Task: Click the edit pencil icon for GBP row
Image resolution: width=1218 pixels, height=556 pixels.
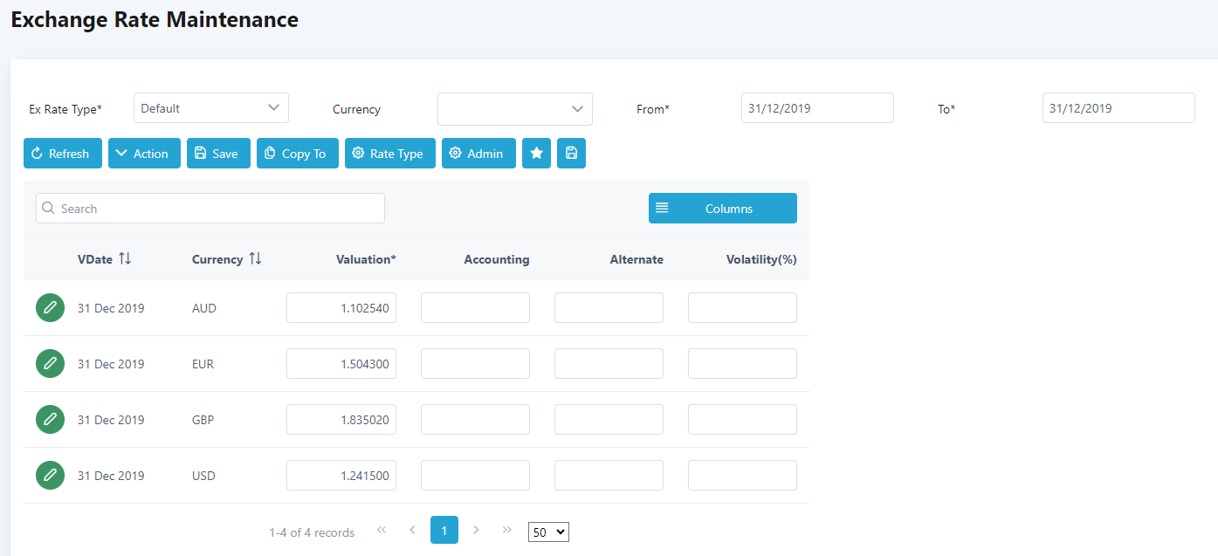Action: click(x=50, y=420)
